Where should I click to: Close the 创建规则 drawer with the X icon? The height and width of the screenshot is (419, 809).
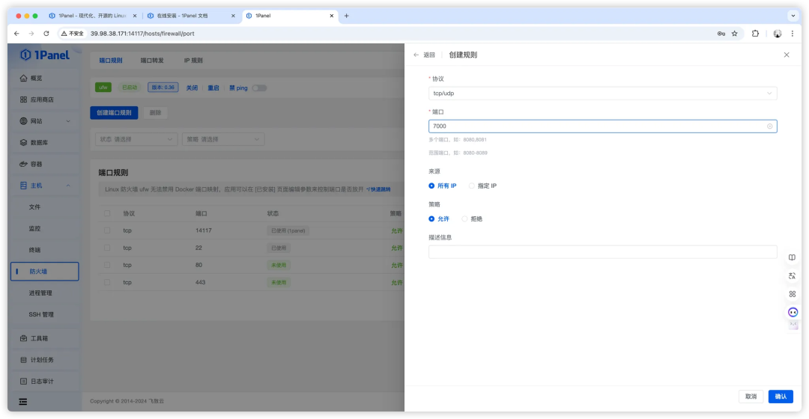(x=787, y=55)
